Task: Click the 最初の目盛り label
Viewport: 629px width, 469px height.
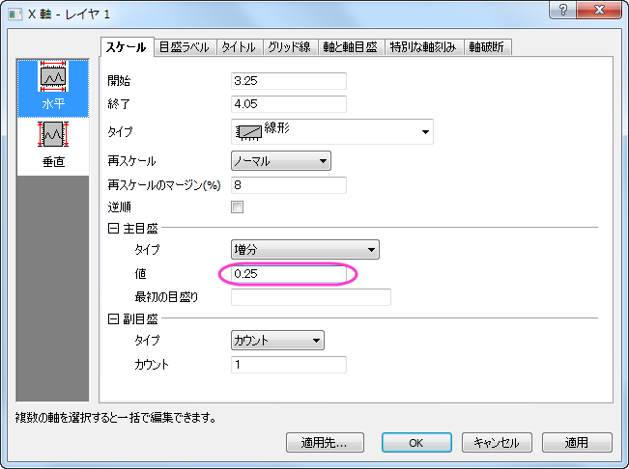Action: coord(166,297)
